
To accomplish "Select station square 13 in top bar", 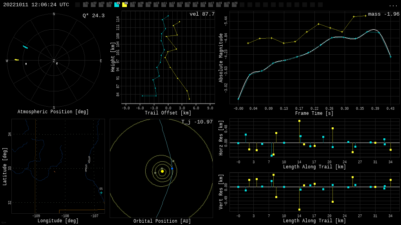I will point(179,5).
